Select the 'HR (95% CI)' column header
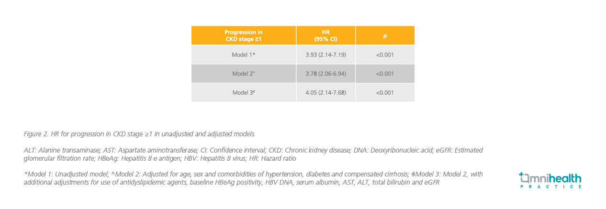The width and height of the screenshot is (606, 209). (x=325, y=35)
